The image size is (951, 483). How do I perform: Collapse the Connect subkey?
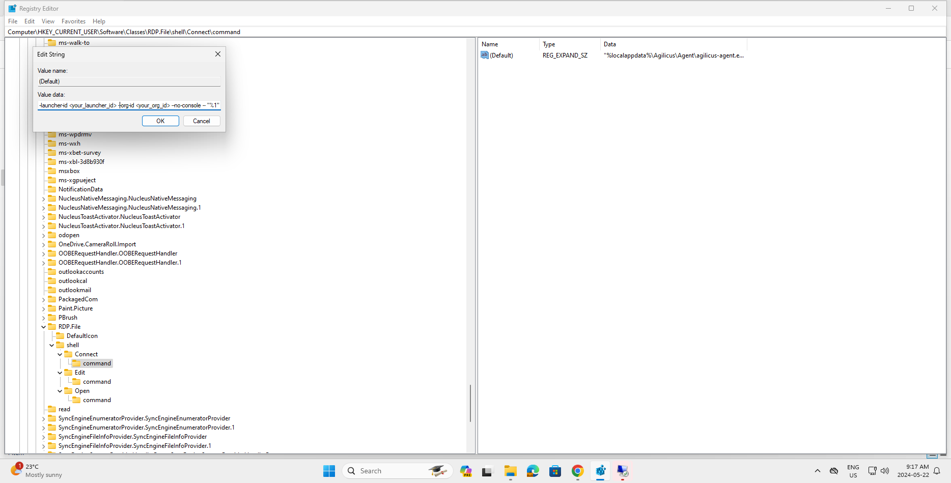(60, 354)
